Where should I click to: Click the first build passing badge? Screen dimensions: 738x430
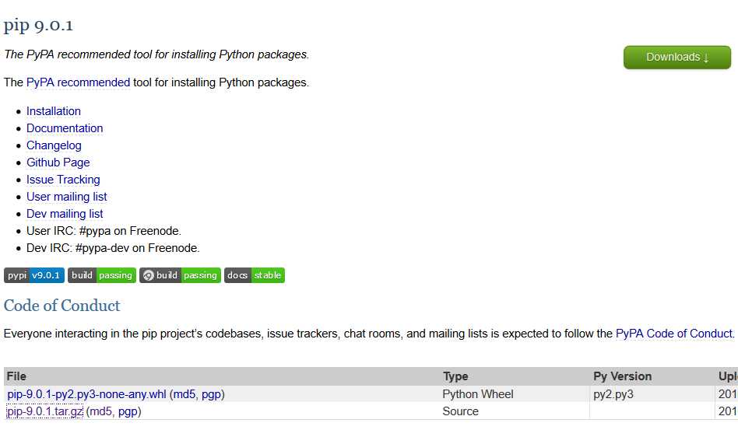[102, 275]
